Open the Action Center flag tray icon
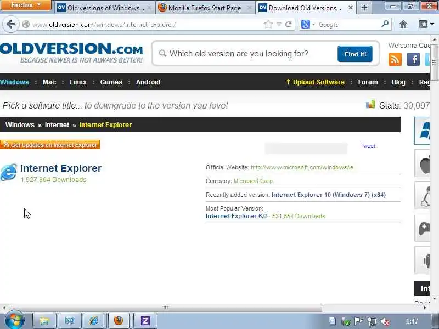 pyautogui.click(x=359, y=321)
